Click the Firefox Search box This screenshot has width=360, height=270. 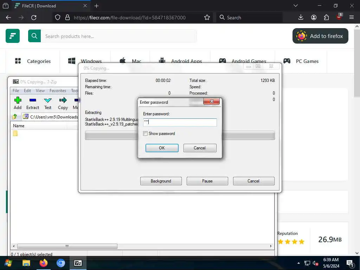(x=250, y=18)
